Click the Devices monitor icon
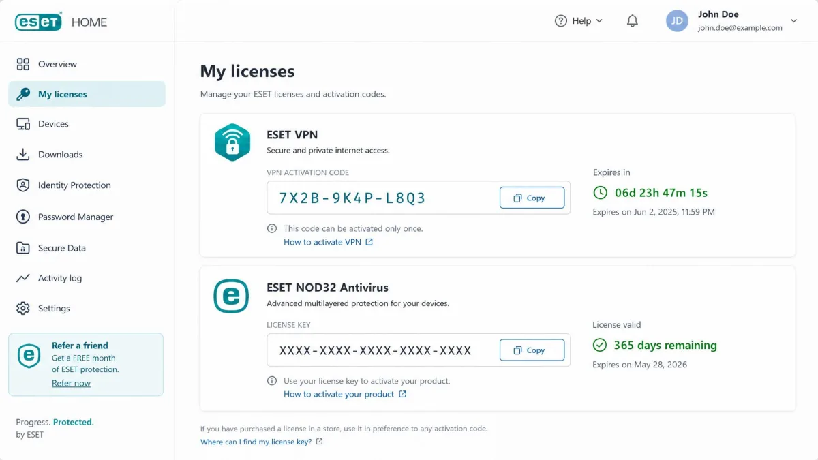The height and width of the screenshot is (460, 818). (x=23, y=124)
